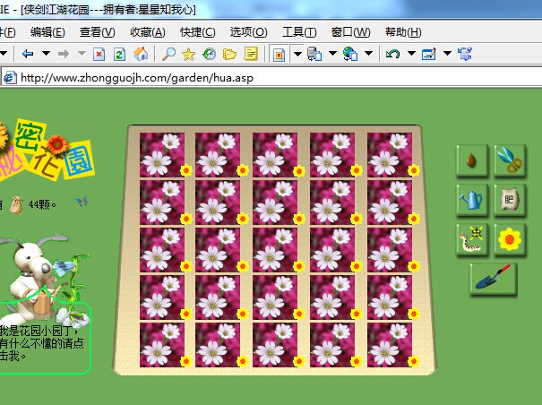Open the Search magnifier icon
Viewport: 542px width, 405px height.
coord(168,54)
